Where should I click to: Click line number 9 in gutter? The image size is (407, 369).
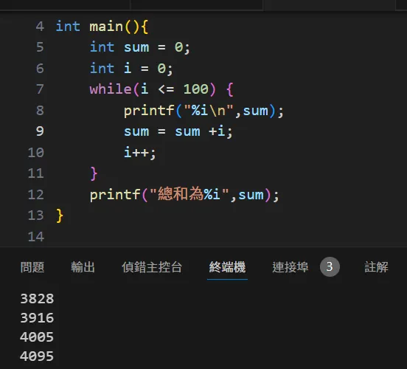tap(40, 131)
